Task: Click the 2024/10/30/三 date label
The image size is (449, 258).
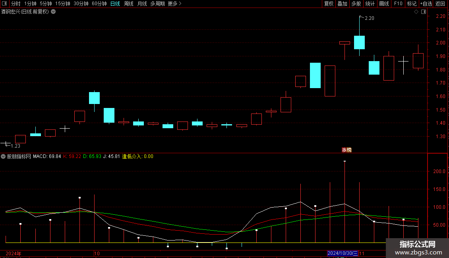Action: pyautogui.click(x=343, y=253)
